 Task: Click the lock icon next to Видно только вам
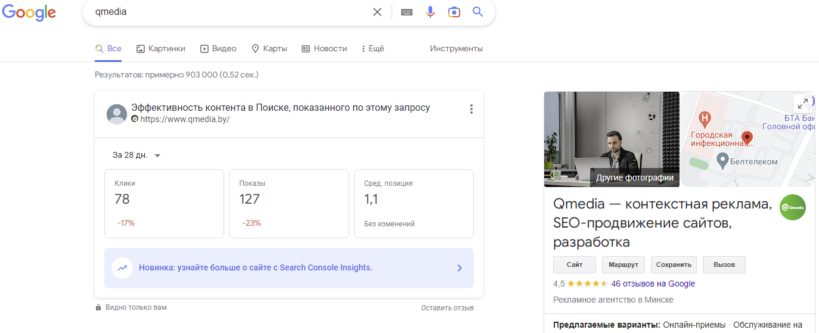tap(98, 308)
